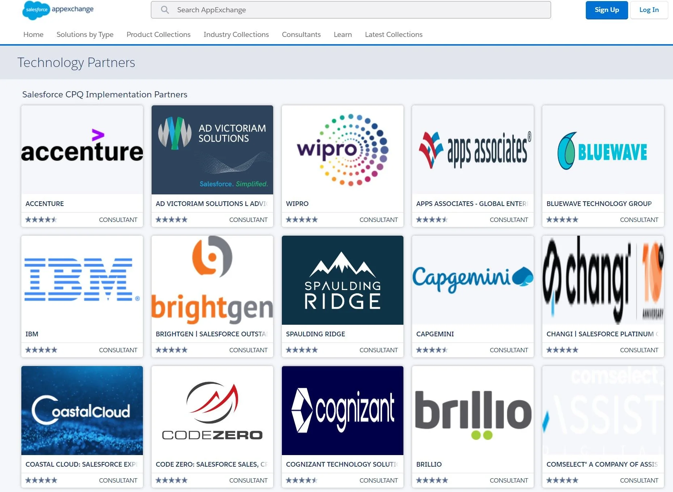Viewport: 673px width, 492px height.
Task: Click Cognizant's star rating
Action: (x=302, y=480)
